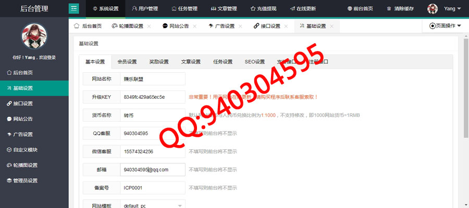The width and height of the screenshot is (469, 208).
Task: Click the 网站名称 input field
Action: click(x=153, y=79)
